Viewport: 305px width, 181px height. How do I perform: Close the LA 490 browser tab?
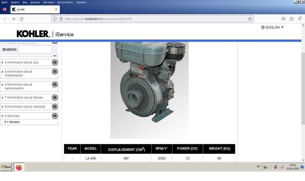56,9
